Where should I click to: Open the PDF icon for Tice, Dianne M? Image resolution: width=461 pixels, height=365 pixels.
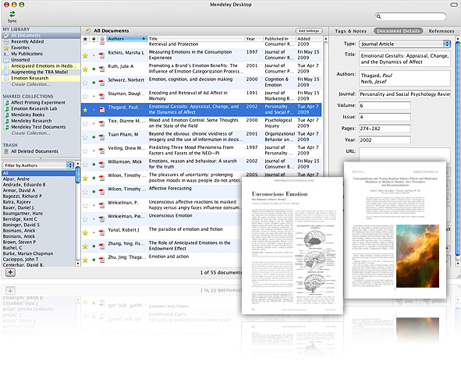(x=101, y=123)
